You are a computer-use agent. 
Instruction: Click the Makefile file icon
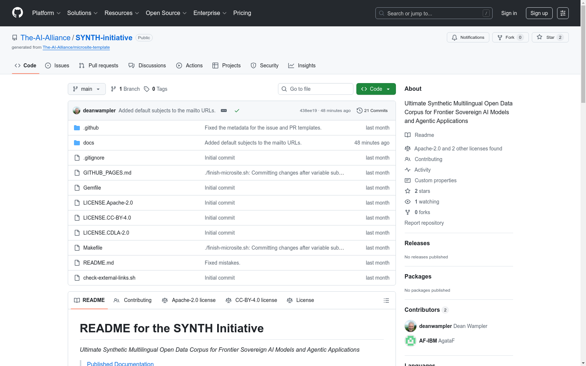(77, 248)
